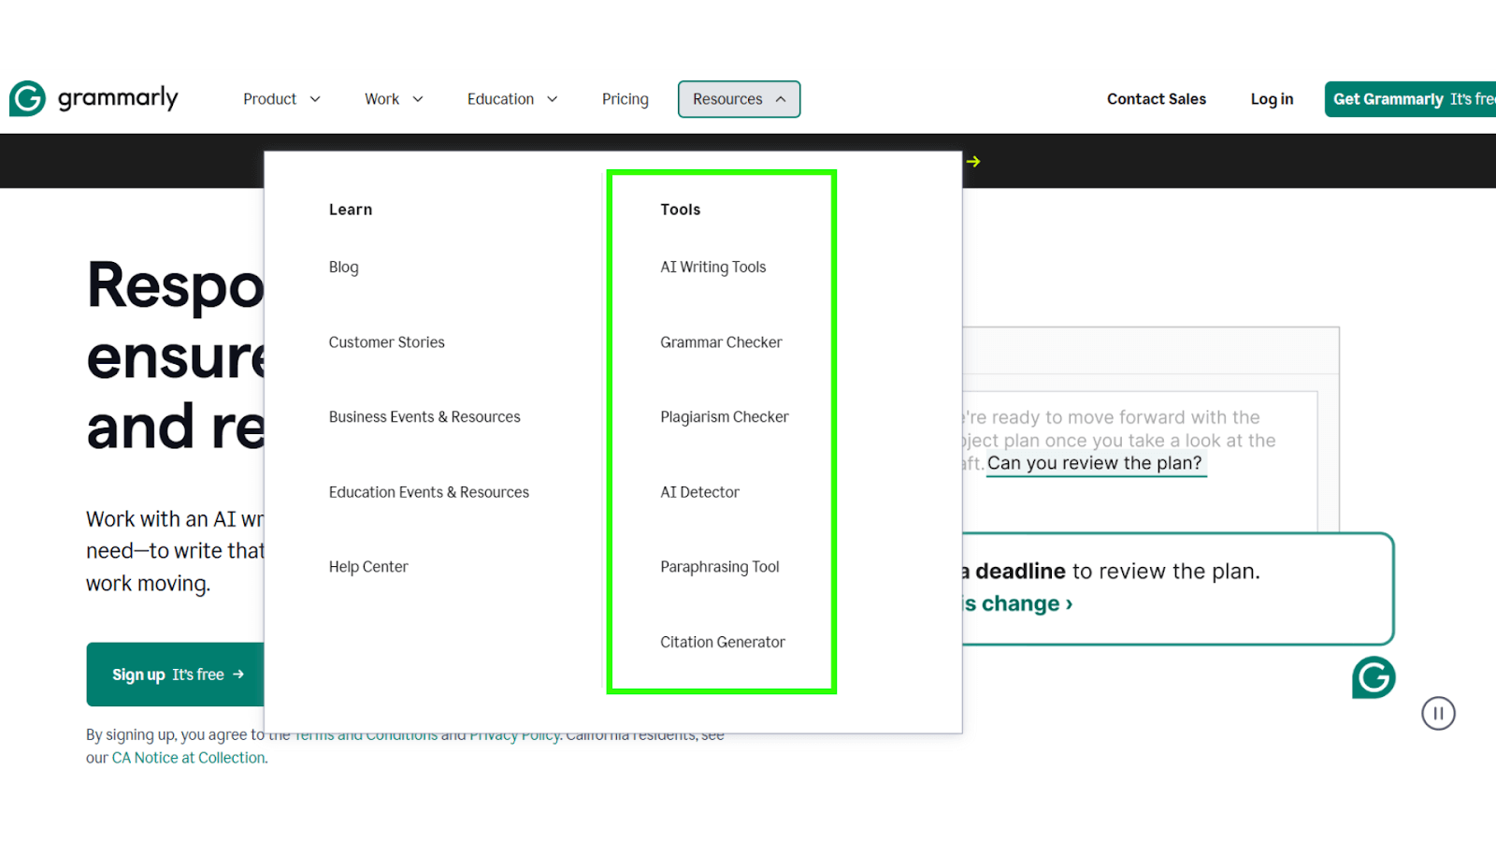The width and height of the screenshot is (1496, 842).
Task: Select Grammar Checker under Tools
Action: pyautogui.click(x=721, y=342)
